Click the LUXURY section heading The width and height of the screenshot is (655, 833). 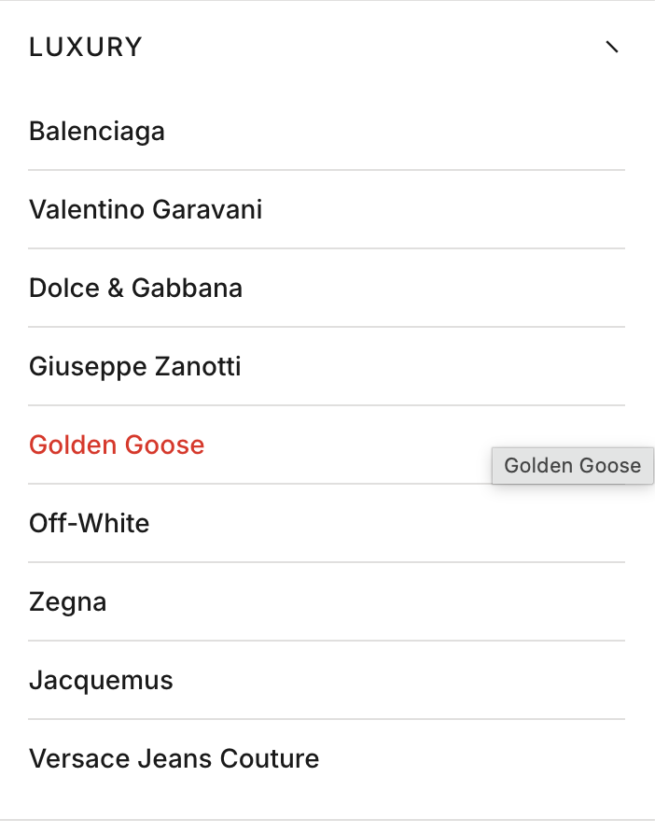86,48
